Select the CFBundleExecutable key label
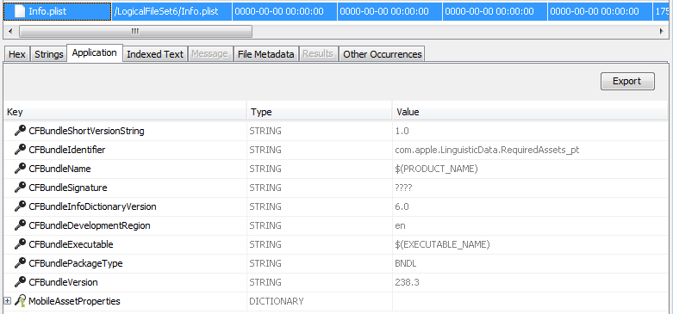Viewport: 673px width, 314px height. click(71, 244)
